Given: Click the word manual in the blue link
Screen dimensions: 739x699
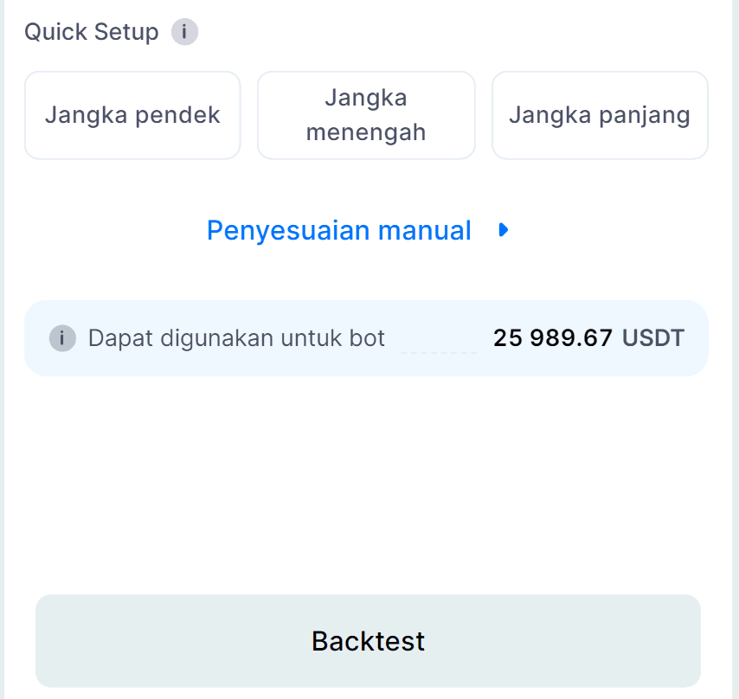Looking at the screenshot, I should click(x=424, y=231).
